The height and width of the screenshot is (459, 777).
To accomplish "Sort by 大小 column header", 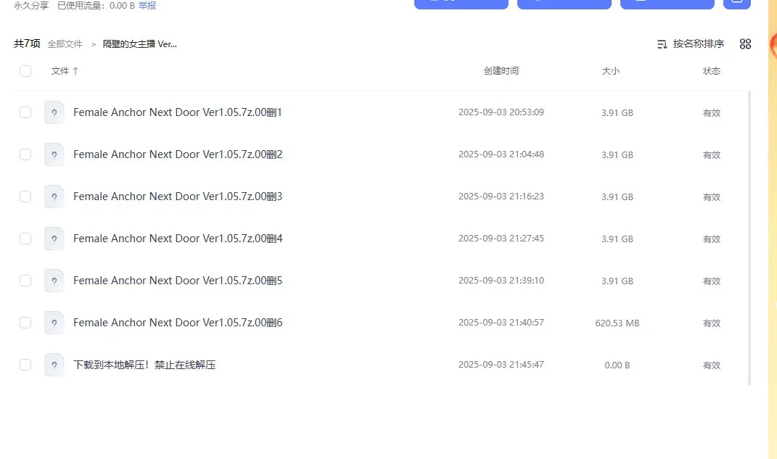I will [x=610, y=71].
